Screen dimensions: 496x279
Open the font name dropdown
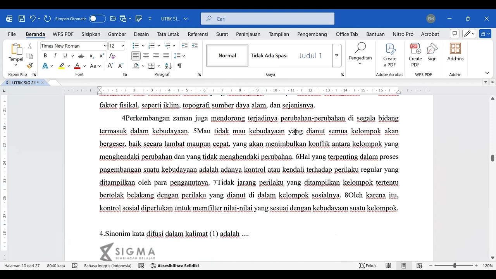[105, 46]
